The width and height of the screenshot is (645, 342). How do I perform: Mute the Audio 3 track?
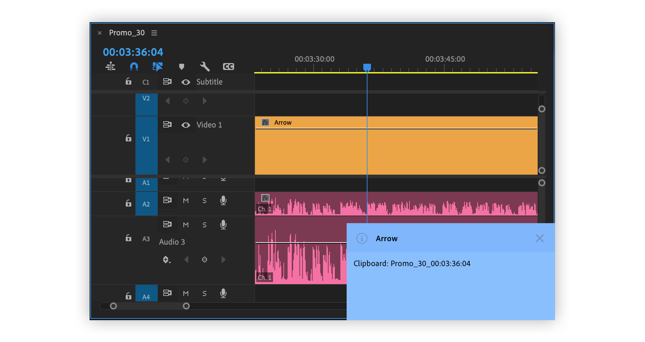tap(186, 225)
